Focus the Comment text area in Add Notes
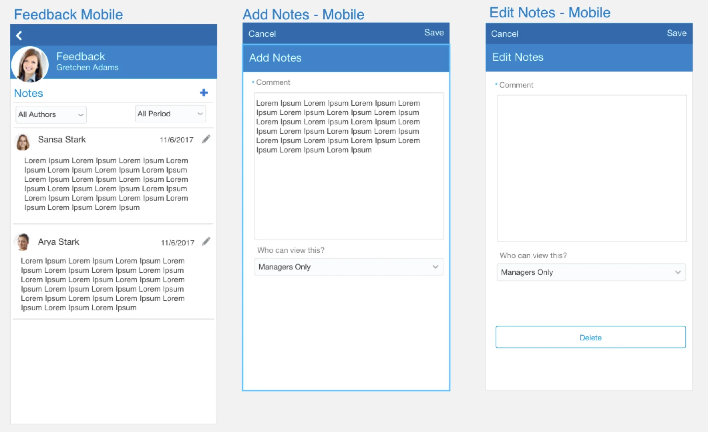 point(349,166)
